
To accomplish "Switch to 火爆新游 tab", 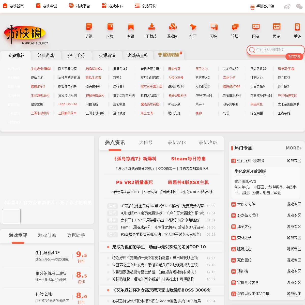I will pos(107,55).
